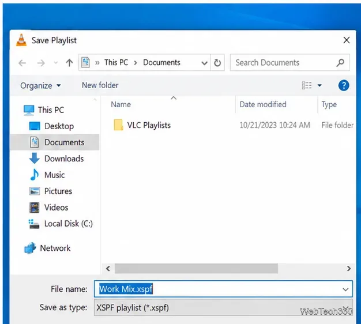Select Network in navigation pane

[55, 248]
